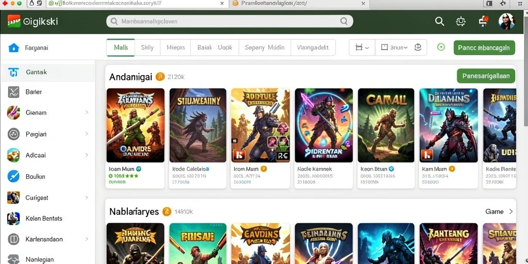Click the green Pancc mbancagaln button
The height and width of the screenshot is (264, 528).
(x=484, y=47)
